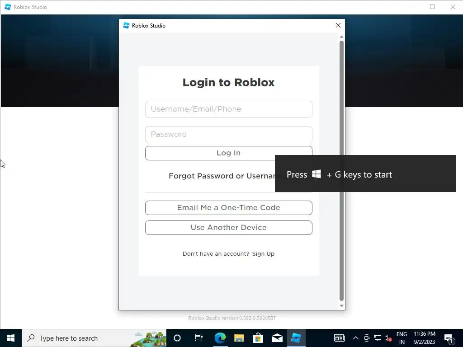The image size is (463, 347).
Task: Click the Username/Email/Phone input field
Action: click(x=228, y=109)
